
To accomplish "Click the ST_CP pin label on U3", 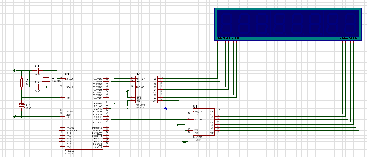I will pyautogui.click(x=198, y=119).
